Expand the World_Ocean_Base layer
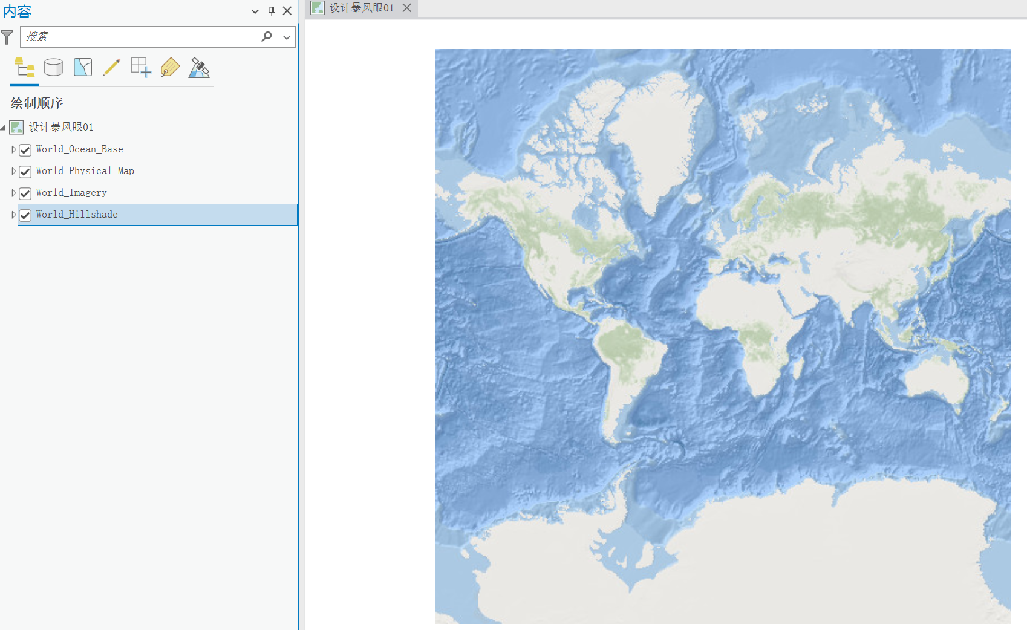Viewport: 1027px width, 630px height. pos(13,149)
